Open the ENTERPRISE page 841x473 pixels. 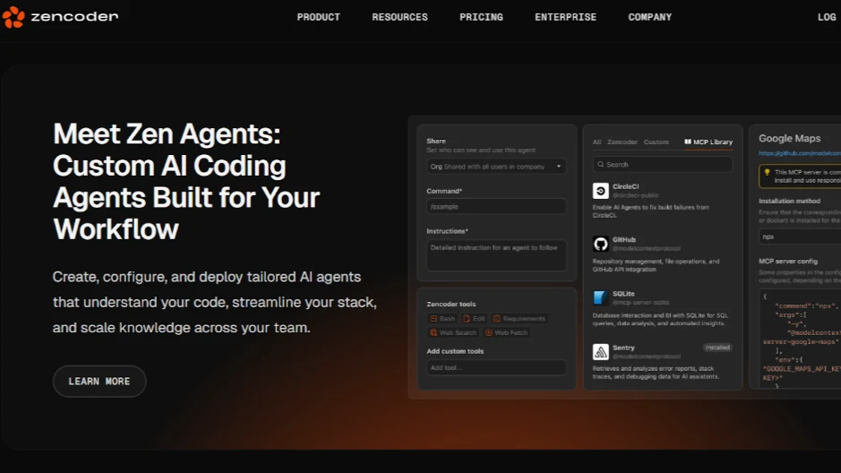[565, 17]
